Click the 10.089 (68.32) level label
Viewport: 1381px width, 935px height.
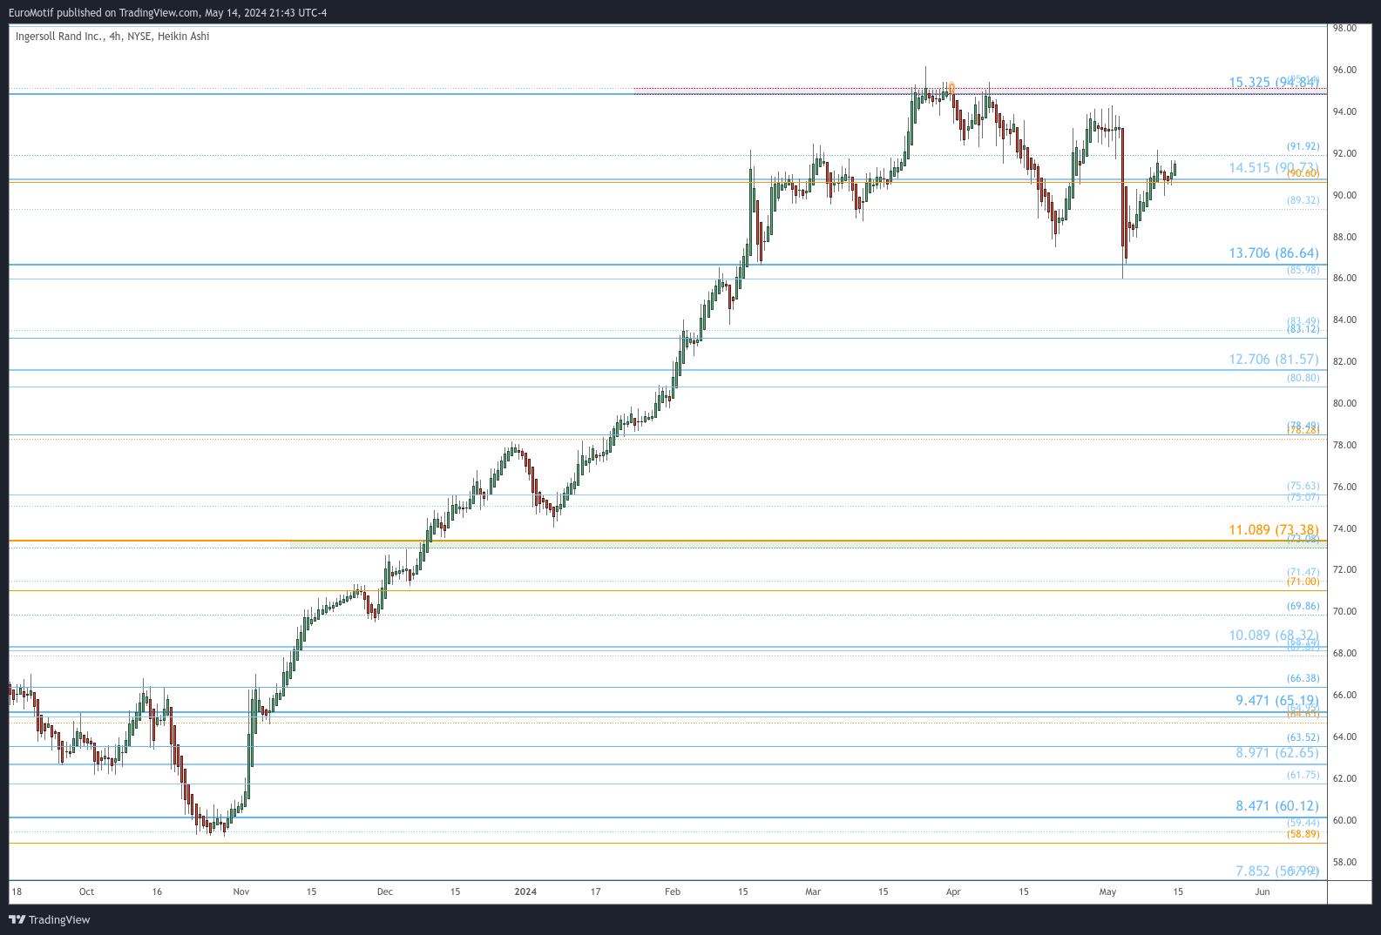1274,636
